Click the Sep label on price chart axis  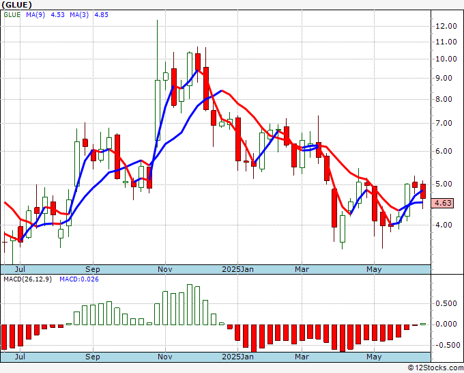coord(93,269)
